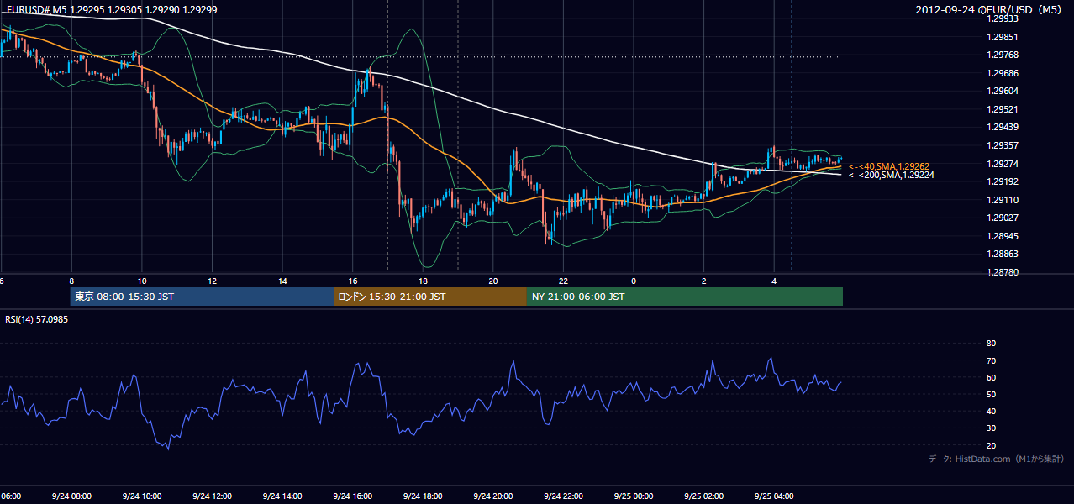This screenshot has width=1074, height=504.
Task: Click hour tick 14 under price chart
Action: (x=282, y=281)
